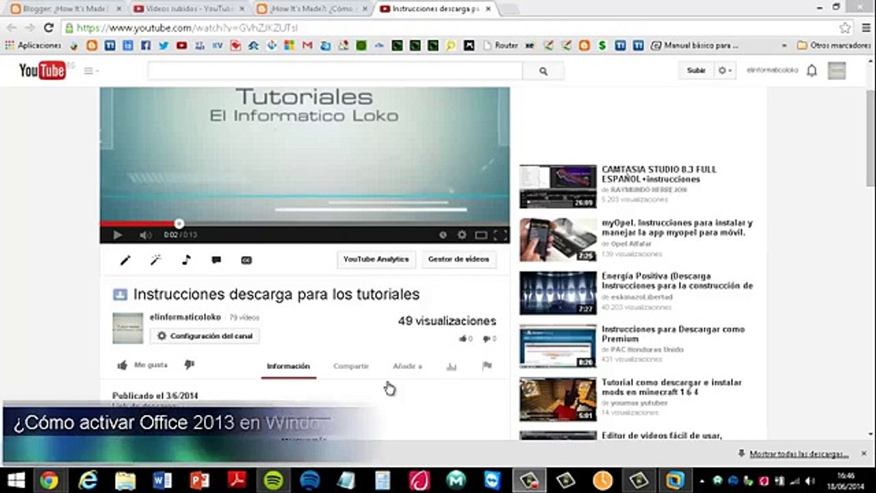
Task: Click the elinformaticoloko channel name
Action: coord(185,318)
